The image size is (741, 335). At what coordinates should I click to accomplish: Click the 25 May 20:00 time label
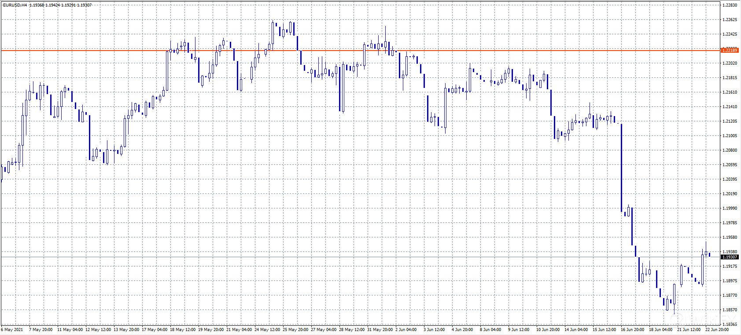295,329
